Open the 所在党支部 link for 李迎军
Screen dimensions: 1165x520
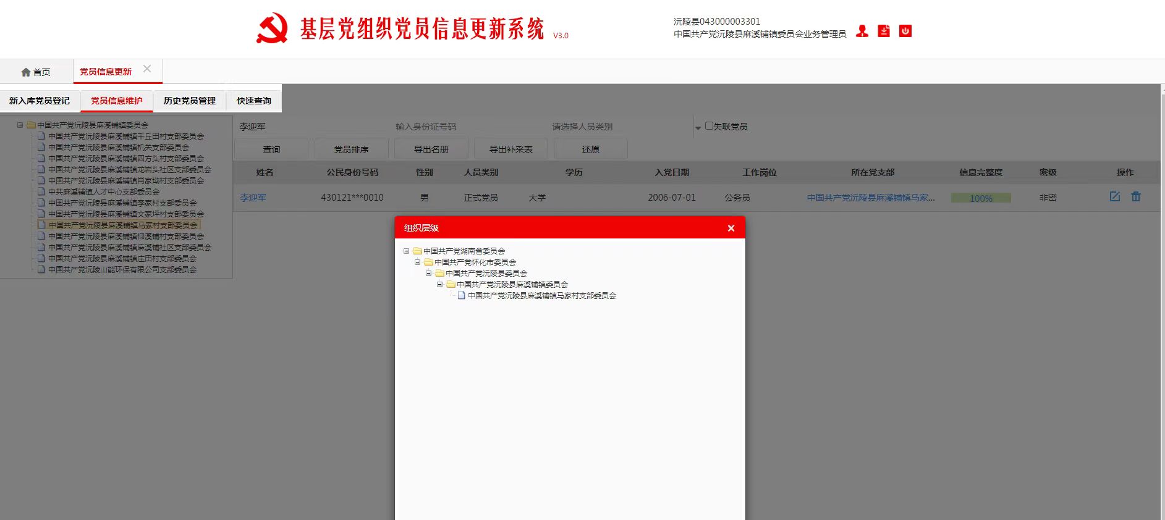coord(871,198)
